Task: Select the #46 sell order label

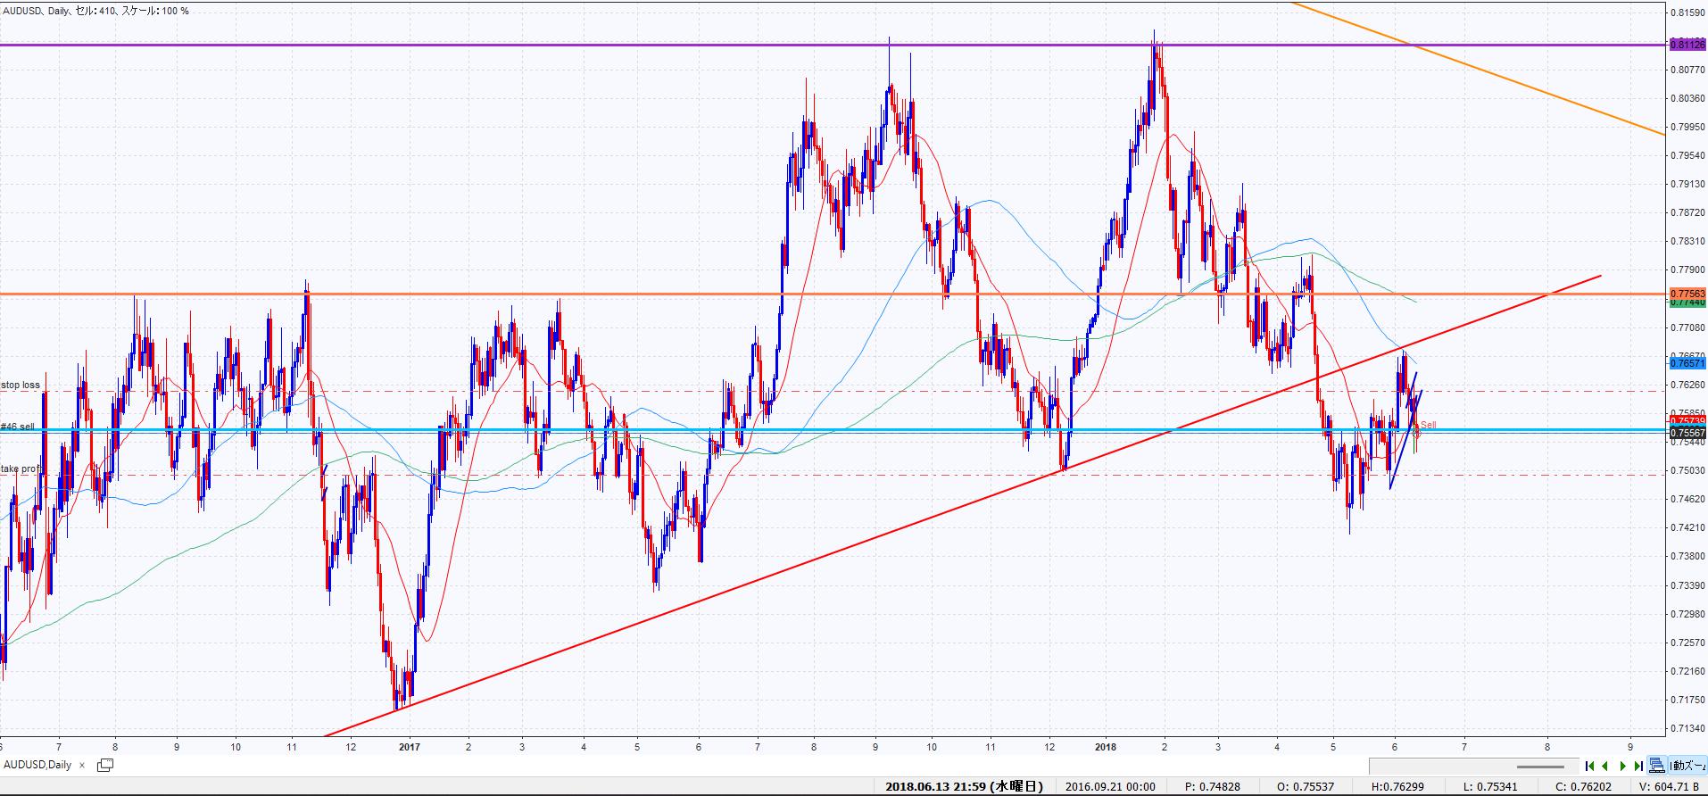Action: [18, 427]
